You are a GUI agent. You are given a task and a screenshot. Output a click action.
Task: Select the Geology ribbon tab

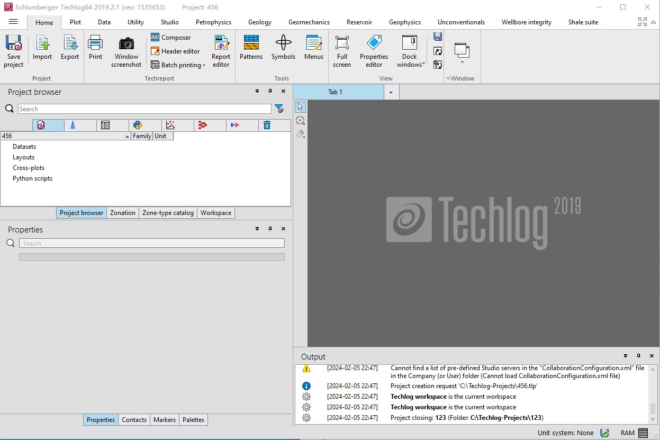(260, 22)
